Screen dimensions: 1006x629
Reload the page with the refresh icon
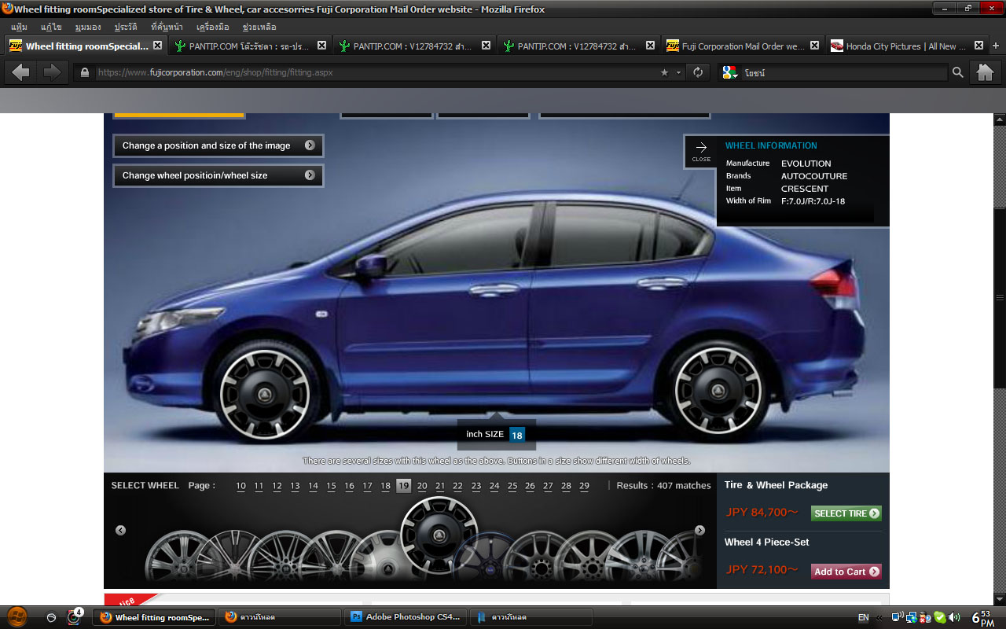697,72
